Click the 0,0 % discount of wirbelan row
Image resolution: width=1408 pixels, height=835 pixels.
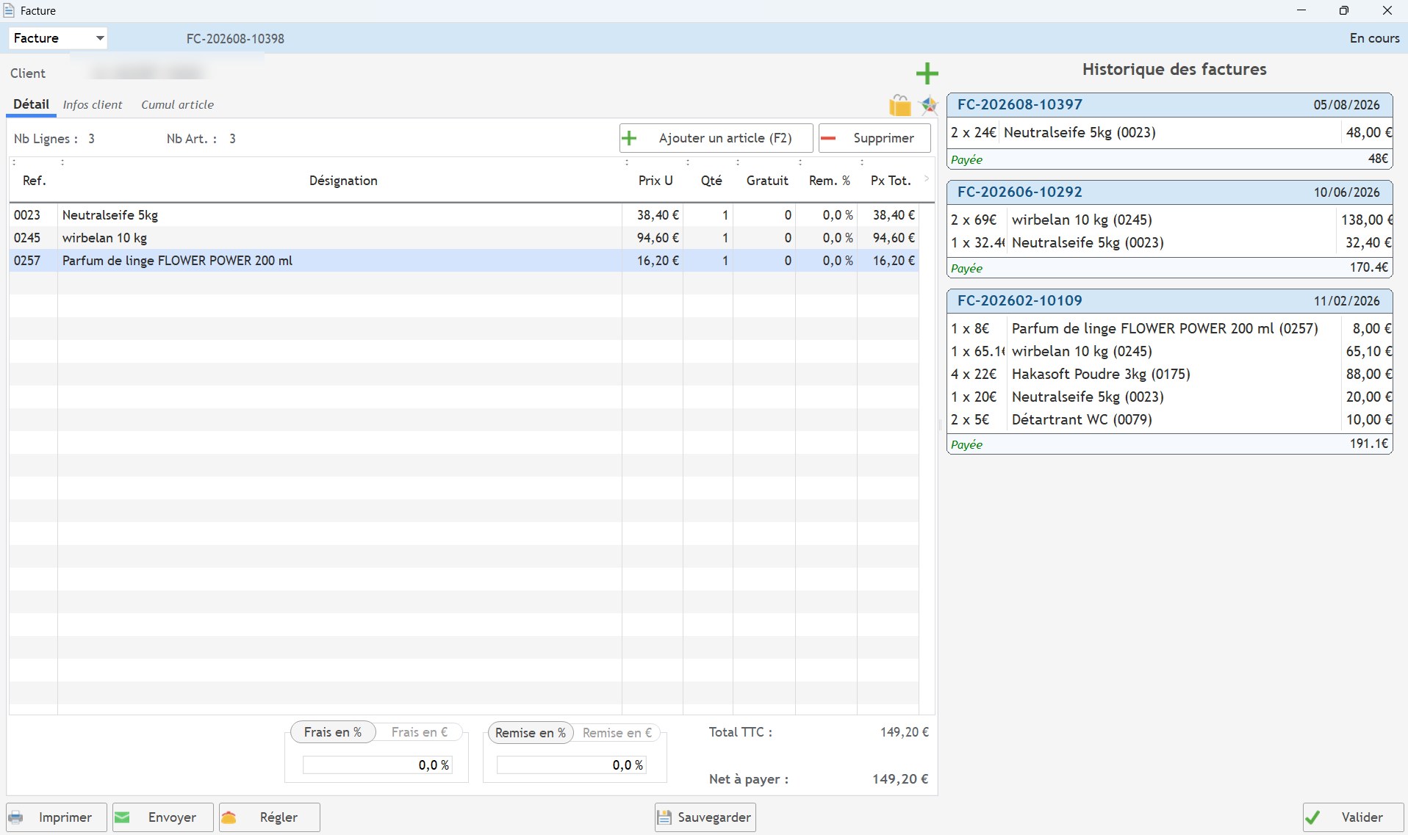tap(827, 238)
